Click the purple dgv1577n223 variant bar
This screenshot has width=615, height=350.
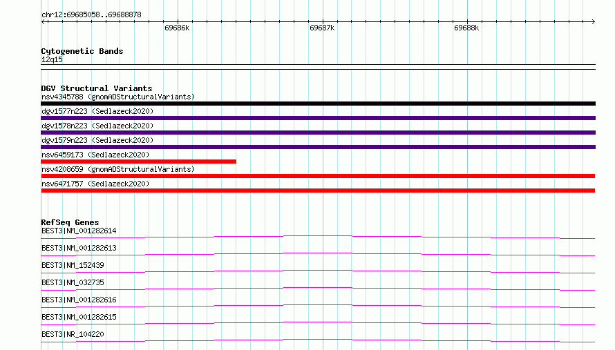[x=318, y=118]
